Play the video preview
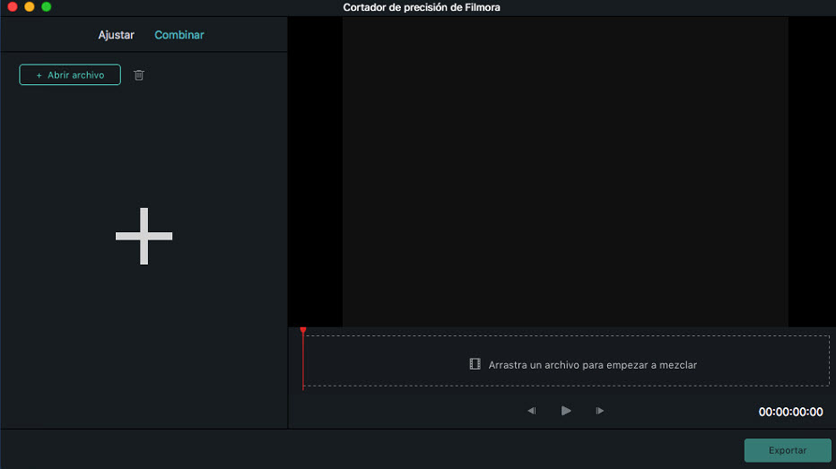Viewport: 836px width, 469px height. click(566, 411)
